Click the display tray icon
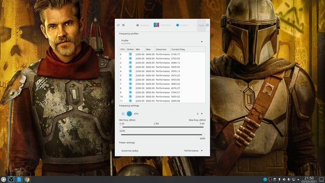Image resolution: width=325 pixels, height=183 pixels. [x=294, y=179]
